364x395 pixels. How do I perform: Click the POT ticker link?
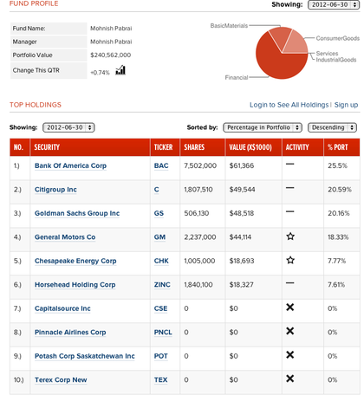click(x=161, y=356)
